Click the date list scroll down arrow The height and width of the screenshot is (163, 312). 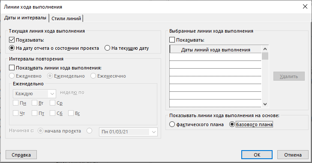click(265, 104)
